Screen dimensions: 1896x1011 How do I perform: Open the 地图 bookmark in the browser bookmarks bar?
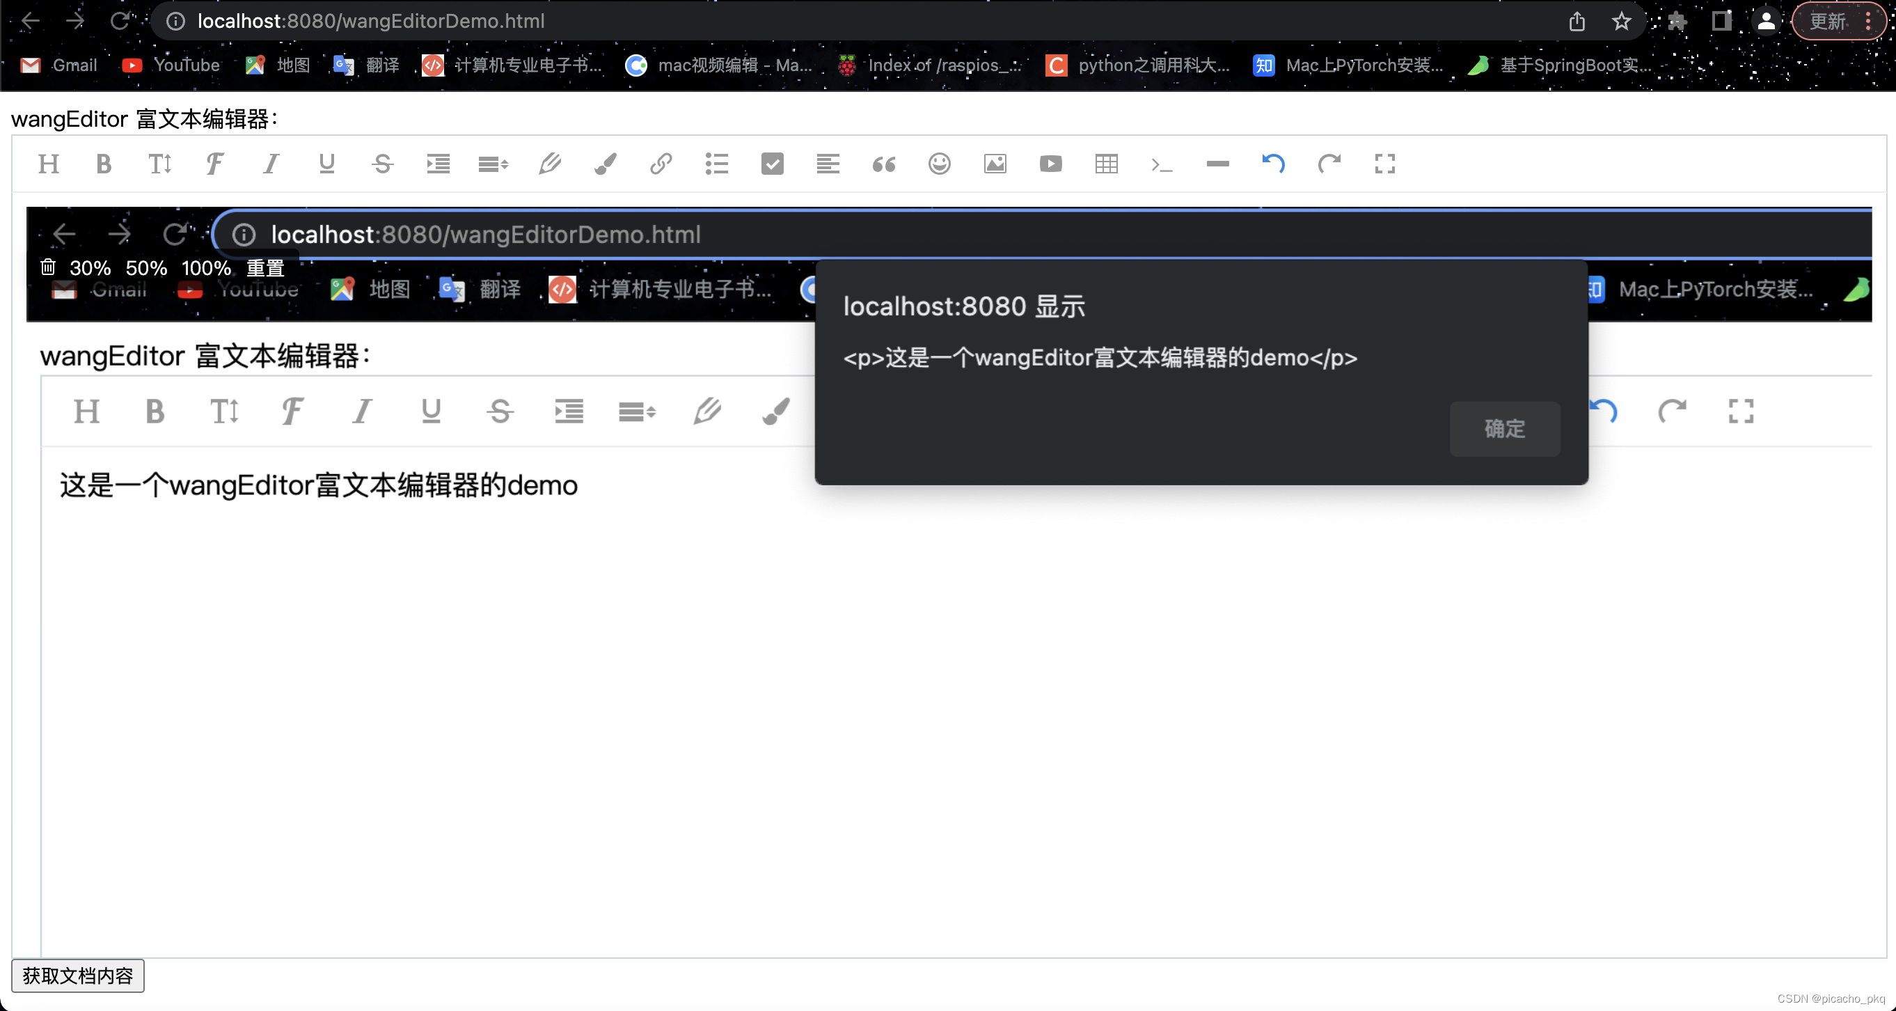pos(278,65)
